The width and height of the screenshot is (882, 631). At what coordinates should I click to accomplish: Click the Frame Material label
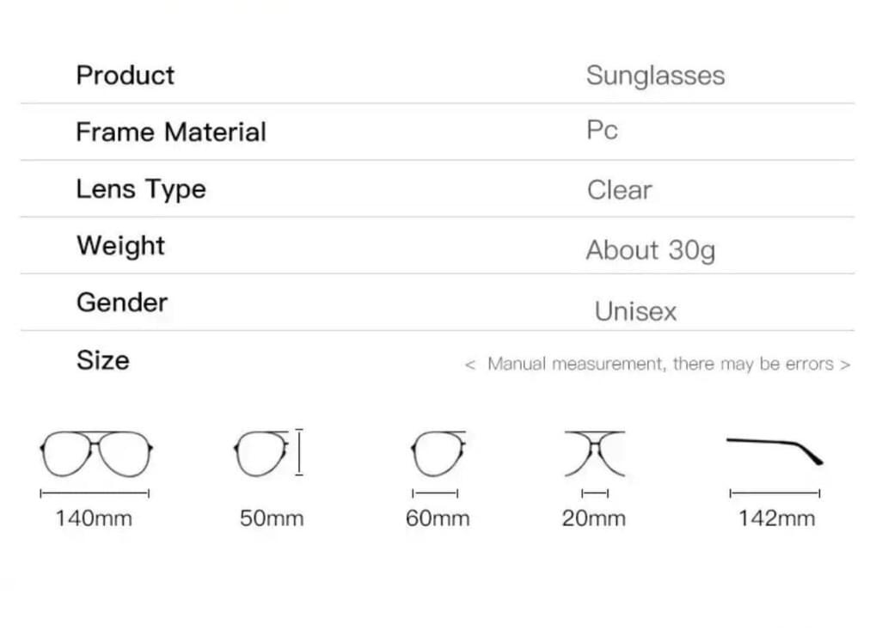pos(171,132)
